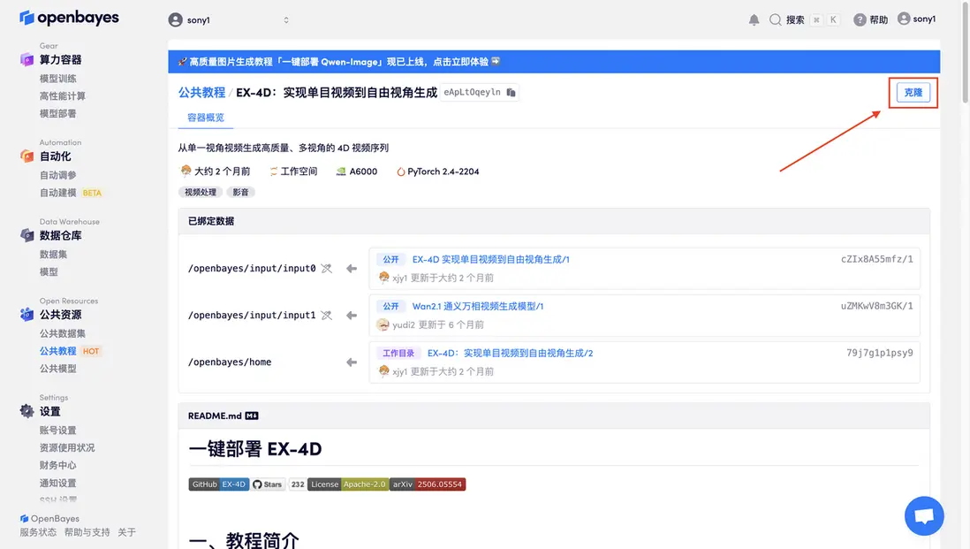Click the sony1 avatar in top right

(x=904, y=19)
